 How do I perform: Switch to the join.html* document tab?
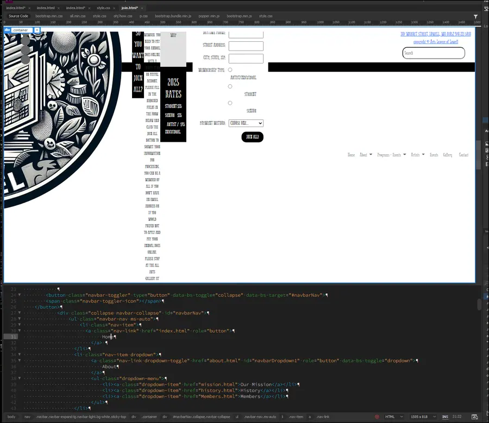(129, 8)
